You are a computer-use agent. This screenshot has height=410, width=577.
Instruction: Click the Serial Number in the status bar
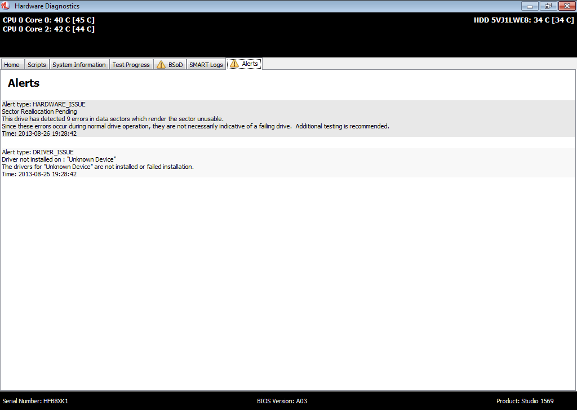tap(35, 401)
